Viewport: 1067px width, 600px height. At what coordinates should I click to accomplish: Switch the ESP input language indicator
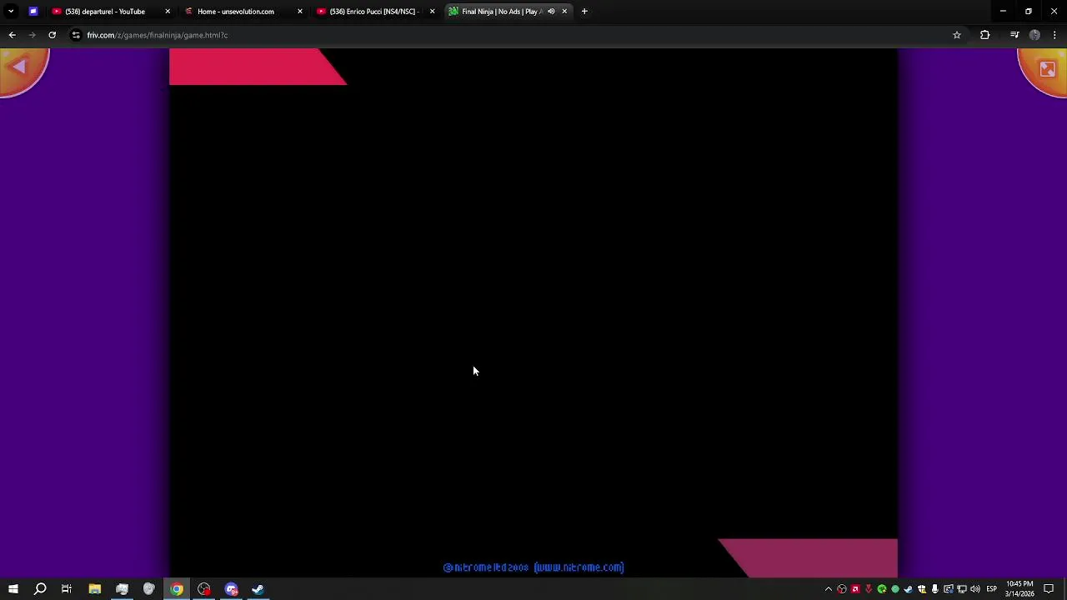tap(991, 589)
